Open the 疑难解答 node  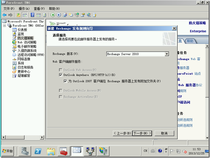[24, 76]
